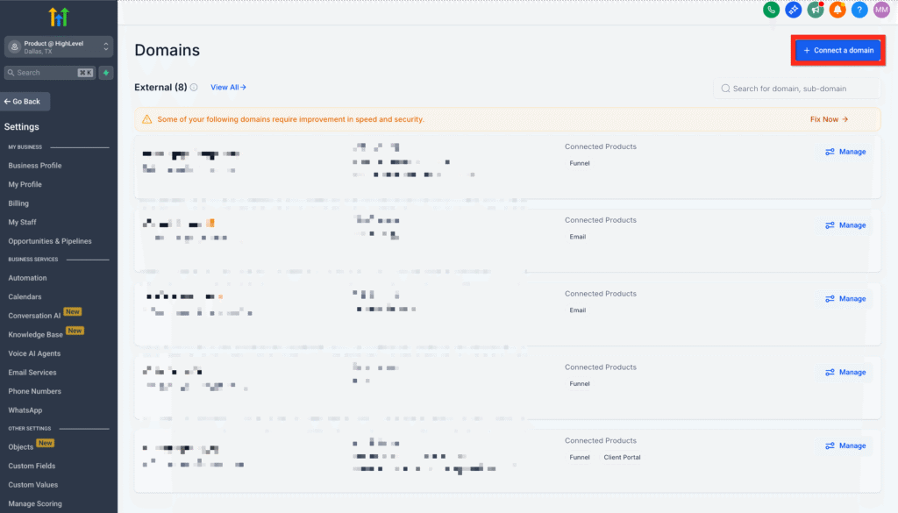The image size is (898, 513).
Task: Click the HighLevel arrows logo
Action: (x=58, y=17)
